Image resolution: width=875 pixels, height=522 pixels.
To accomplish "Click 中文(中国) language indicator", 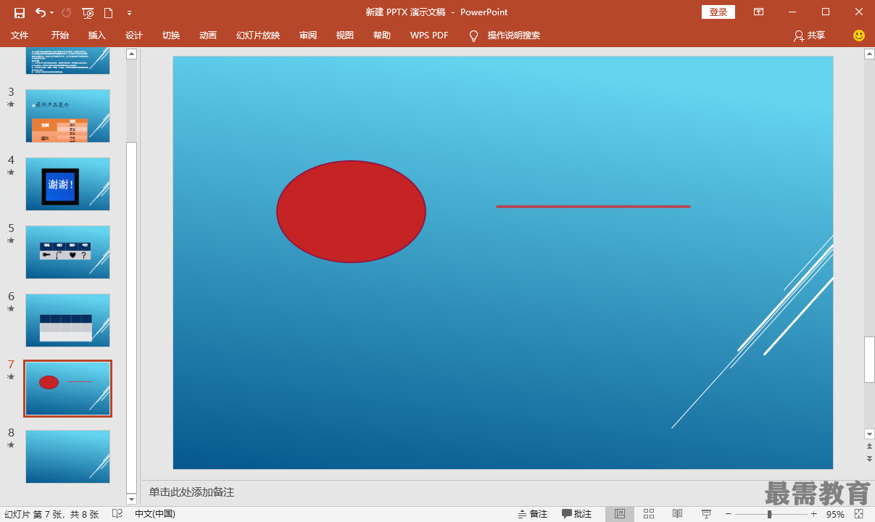I will click(x=155, y=514).
